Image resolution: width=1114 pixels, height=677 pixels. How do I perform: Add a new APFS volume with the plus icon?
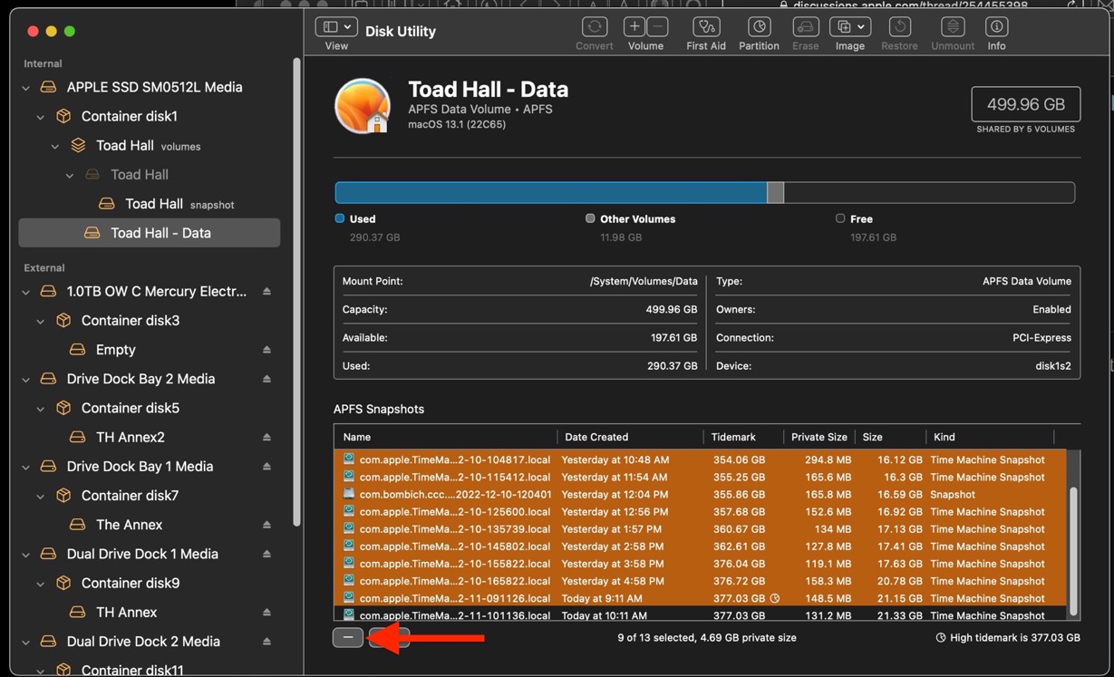tap(634, 27)
